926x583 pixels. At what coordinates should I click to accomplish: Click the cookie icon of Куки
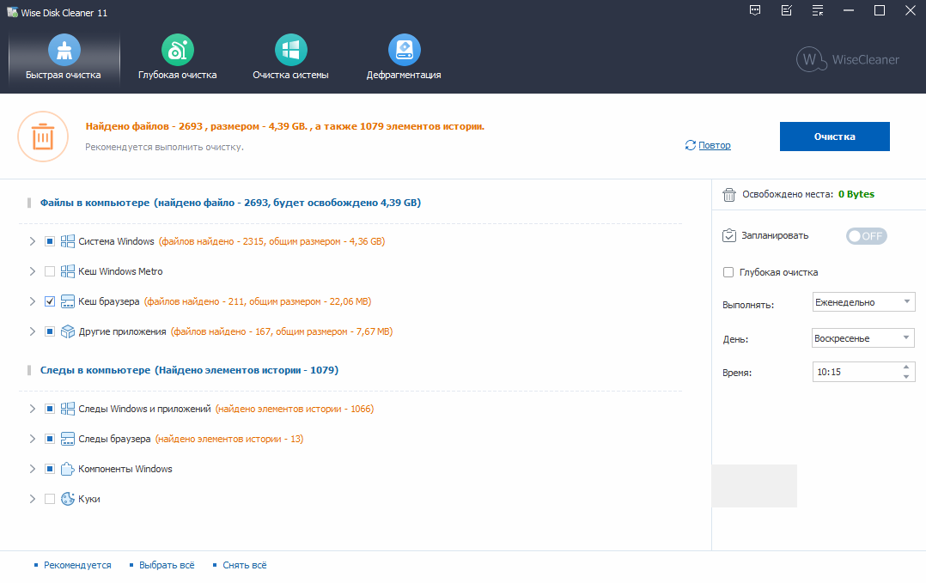68,499
